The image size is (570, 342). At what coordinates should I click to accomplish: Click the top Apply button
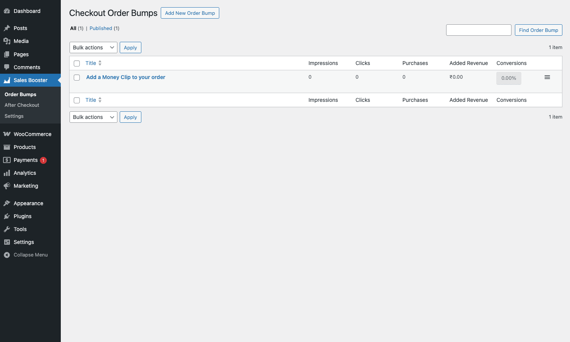(x=130, y=47)
